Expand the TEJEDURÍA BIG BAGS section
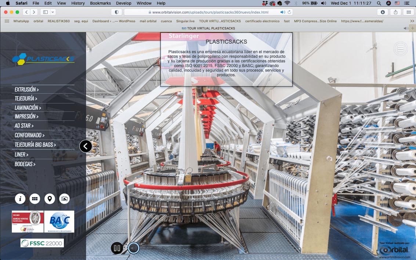The width and height of the screenshot is (416, 260). (x=35, y=145)
